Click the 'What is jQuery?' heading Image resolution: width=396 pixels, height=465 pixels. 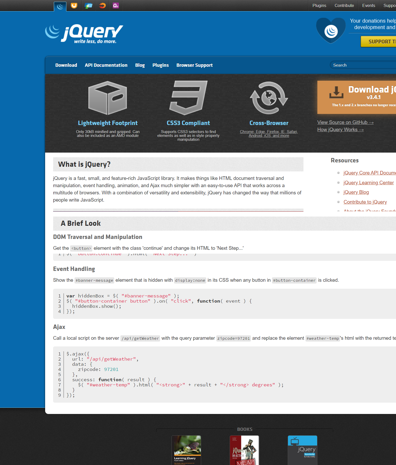[84, 164]
